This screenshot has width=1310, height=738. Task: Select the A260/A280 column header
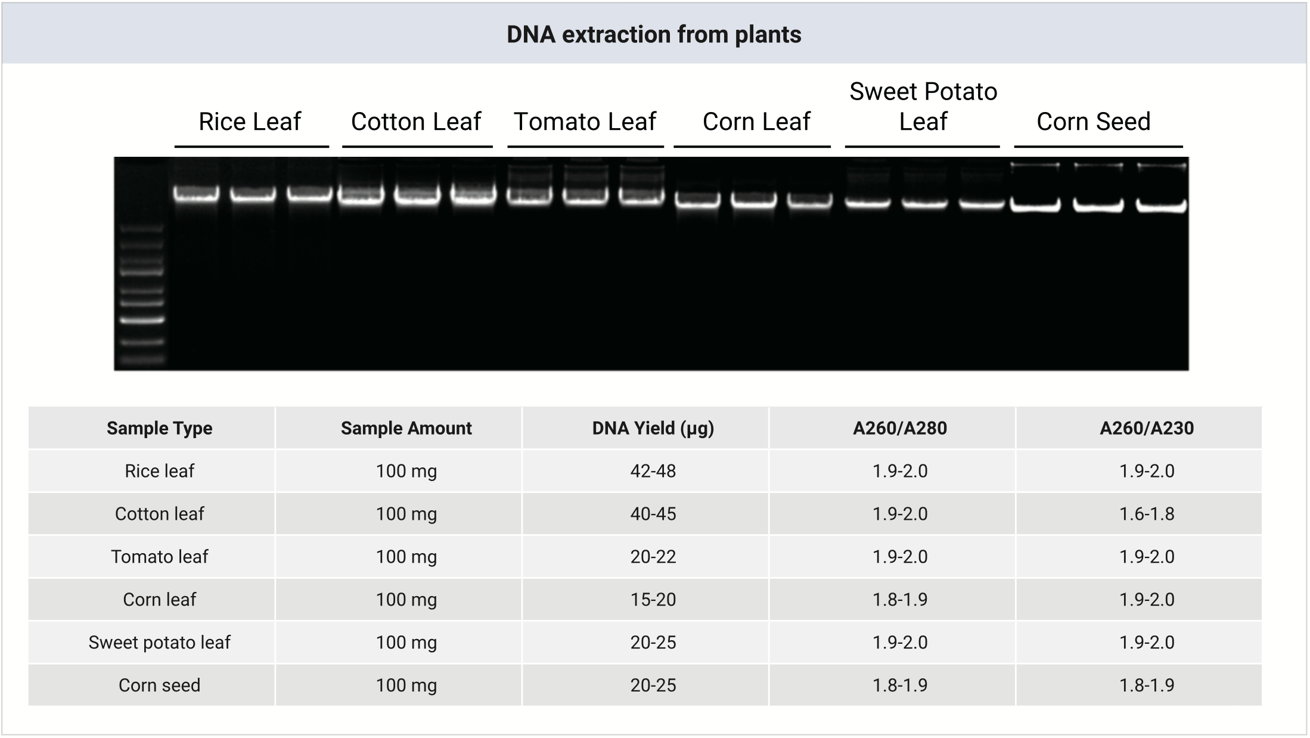tap(899, 428)
